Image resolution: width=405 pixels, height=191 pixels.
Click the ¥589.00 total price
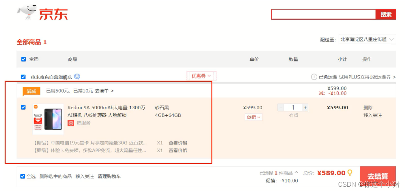tap(331, 173)
